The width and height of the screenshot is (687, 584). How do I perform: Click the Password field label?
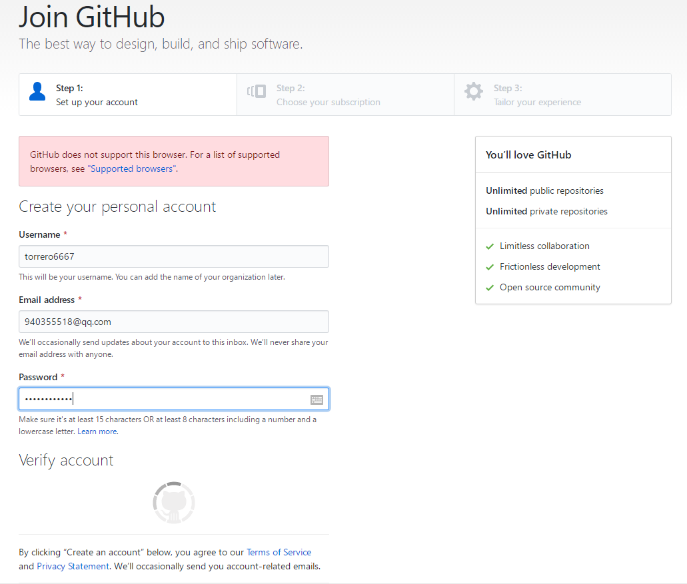38,377
